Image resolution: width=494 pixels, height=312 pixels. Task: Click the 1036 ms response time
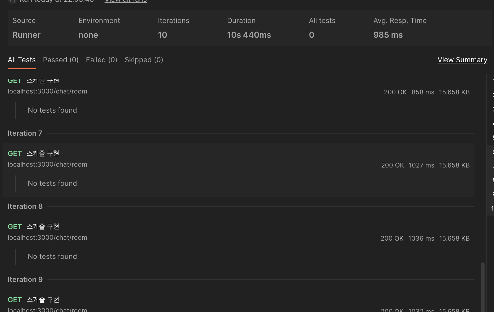[421, 239]
